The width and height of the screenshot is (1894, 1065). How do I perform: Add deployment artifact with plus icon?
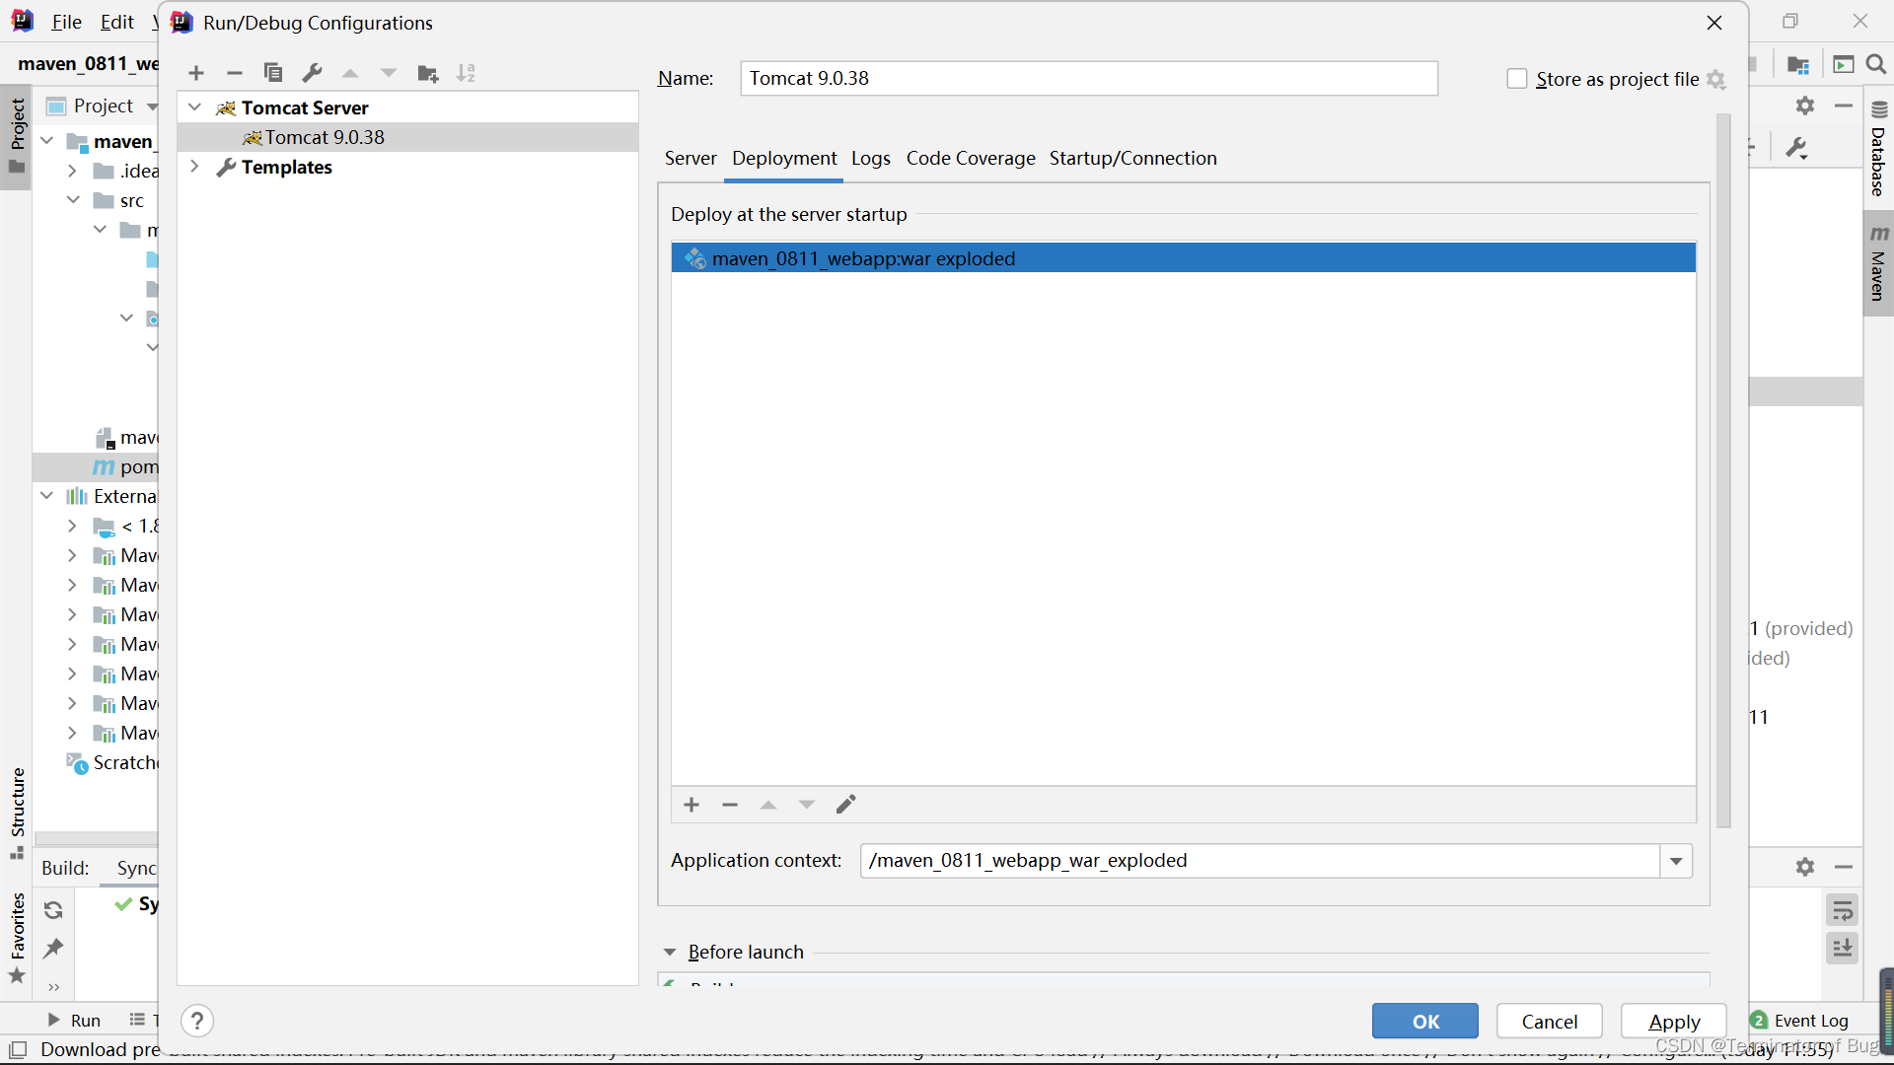point(692,805)
